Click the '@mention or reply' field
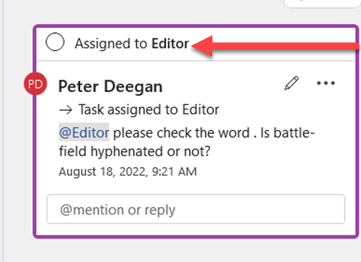The image size is (361, 262). click(x=195, y=210)
